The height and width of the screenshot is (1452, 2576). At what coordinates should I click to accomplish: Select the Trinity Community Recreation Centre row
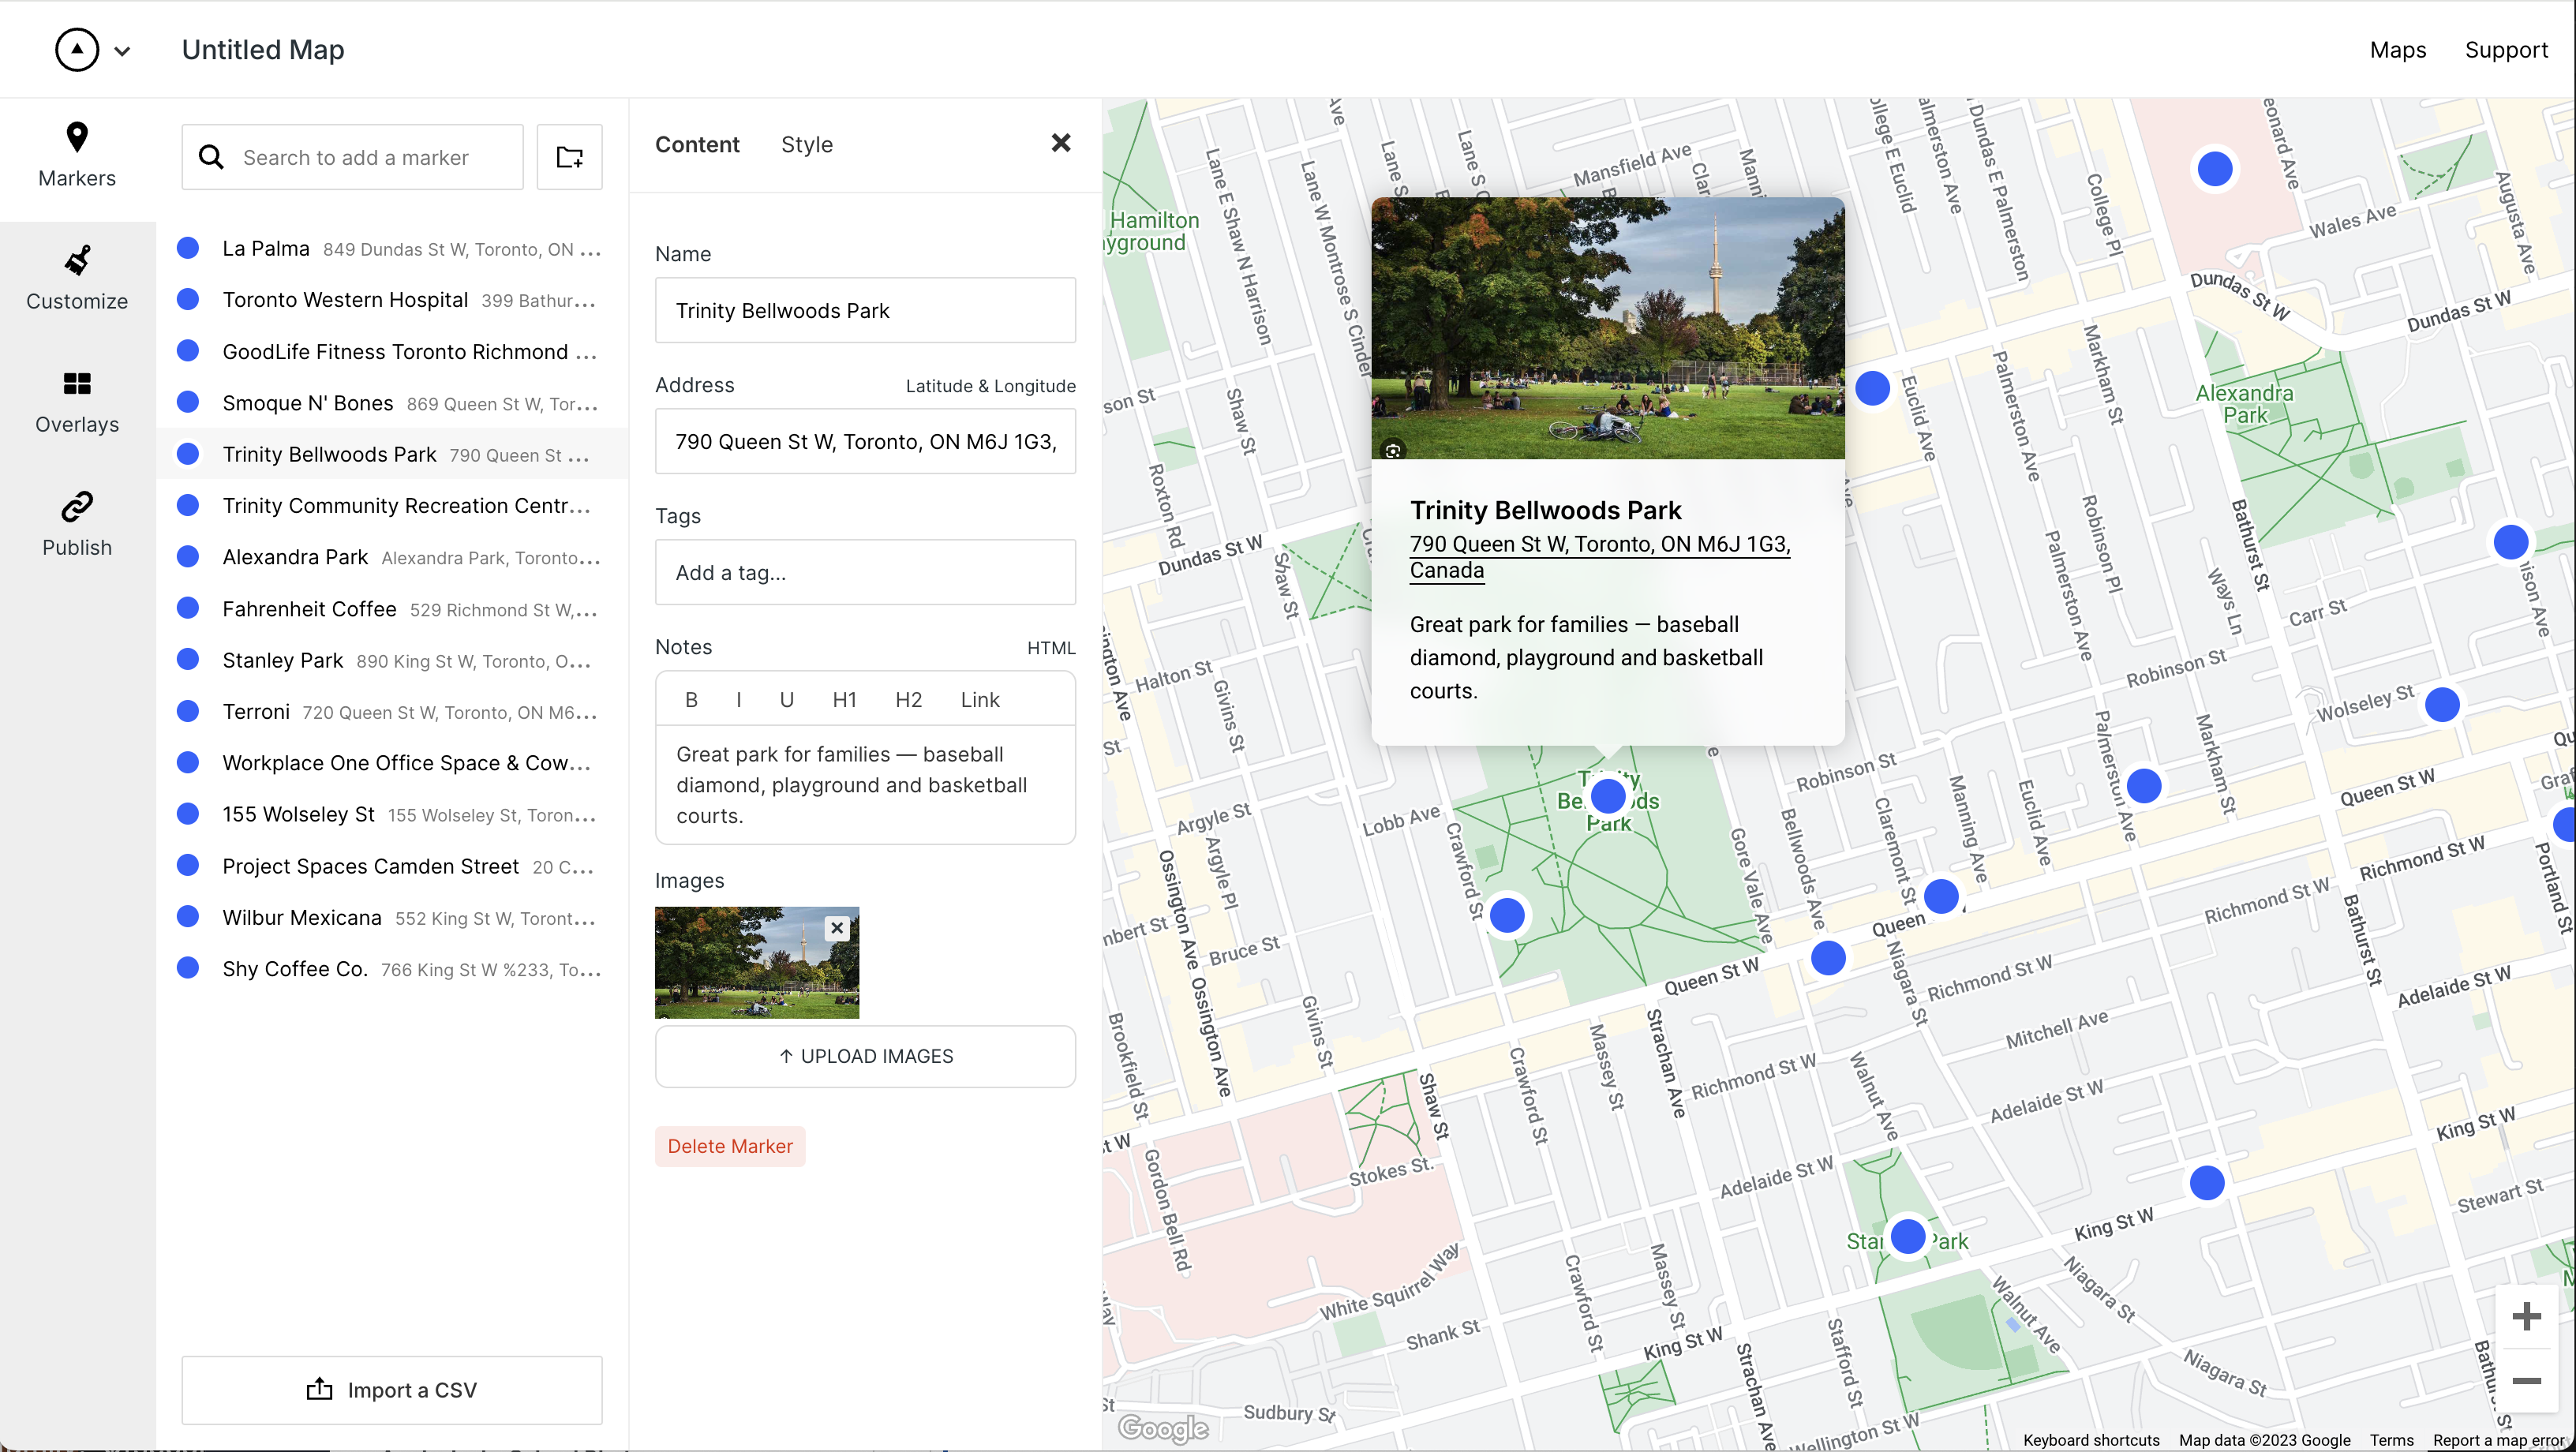(392, 506)
